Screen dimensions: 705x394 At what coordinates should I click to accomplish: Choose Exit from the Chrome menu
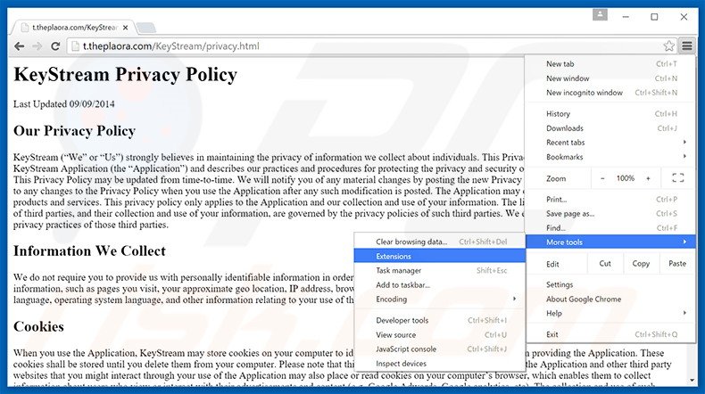tap(610, 334)
